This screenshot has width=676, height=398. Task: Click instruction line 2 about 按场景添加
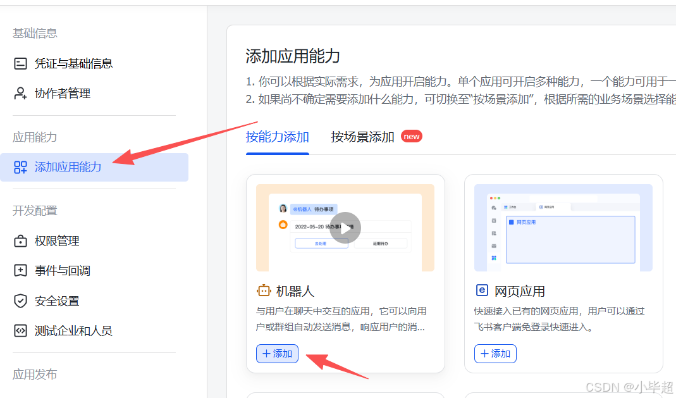click(461, 99)
